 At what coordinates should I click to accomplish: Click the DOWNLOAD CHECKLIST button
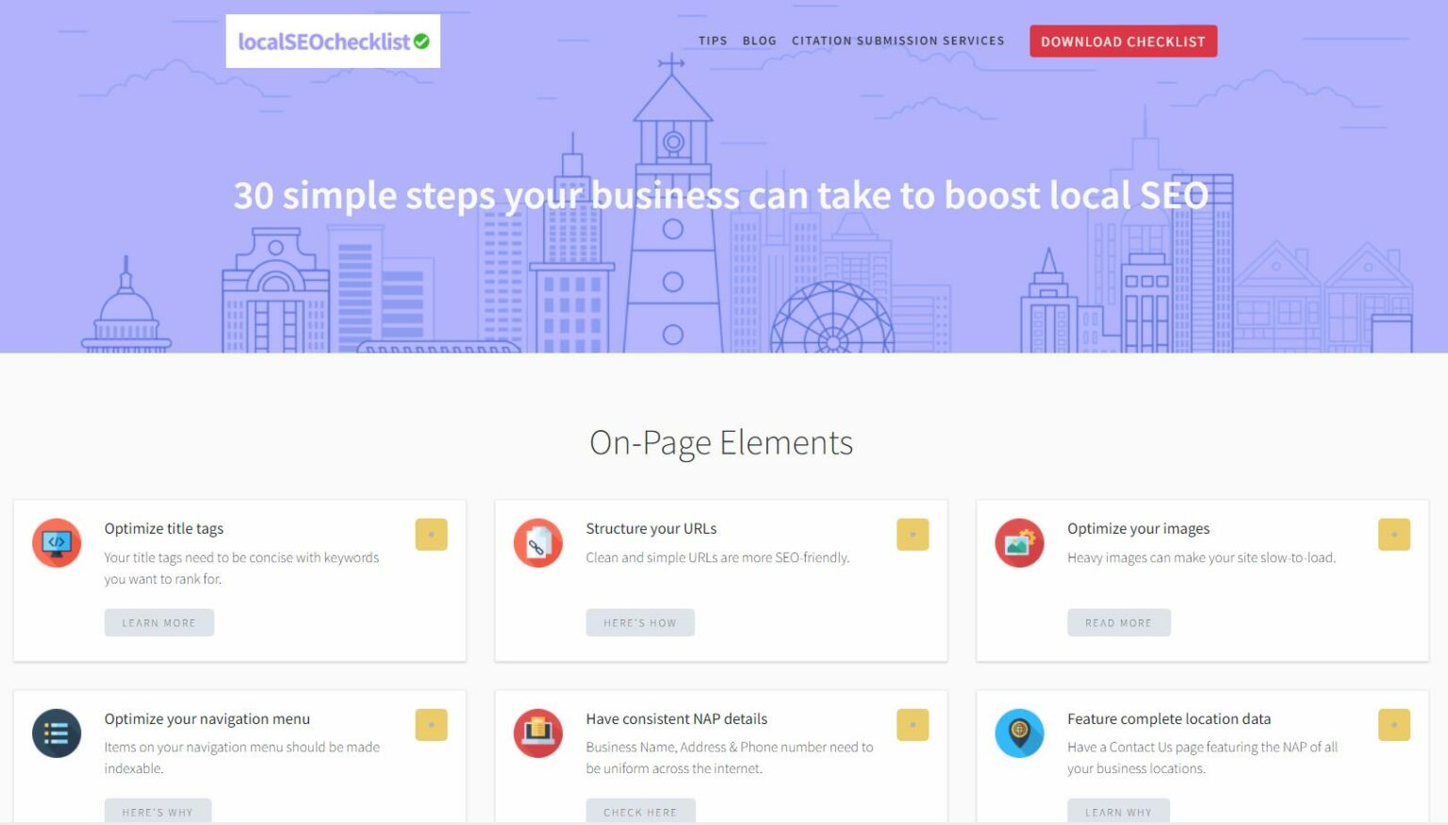pyautogui.click(x=1123, y=41)
